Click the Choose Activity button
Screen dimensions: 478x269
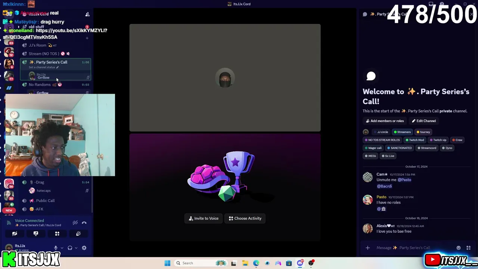point(245,218)
